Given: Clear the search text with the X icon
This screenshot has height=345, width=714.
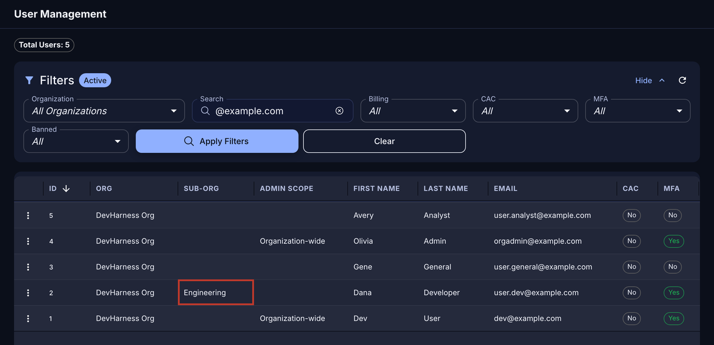Looking at the screenshot, I should [x=339, y=111].
